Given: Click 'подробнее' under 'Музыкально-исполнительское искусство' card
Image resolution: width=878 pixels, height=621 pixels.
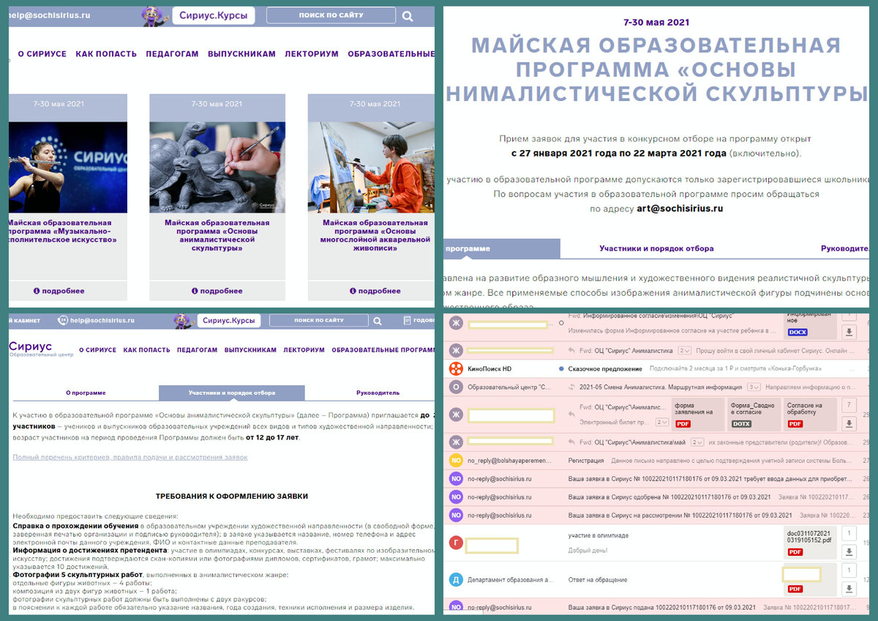Looking at the screenshot, I should (x=59, y=291).
